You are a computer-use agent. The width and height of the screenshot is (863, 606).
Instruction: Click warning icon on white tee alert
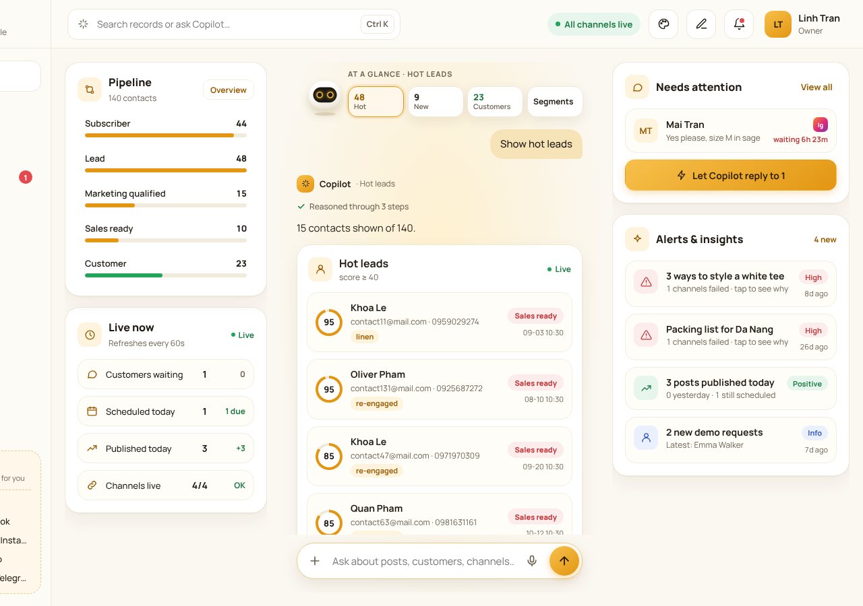(646, 282)
